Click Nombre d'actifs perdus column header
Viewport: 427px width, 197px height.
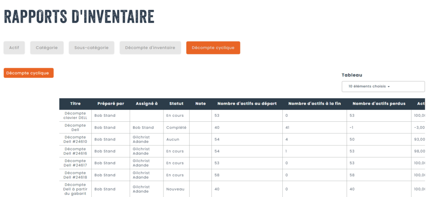(x=379, y=104)
